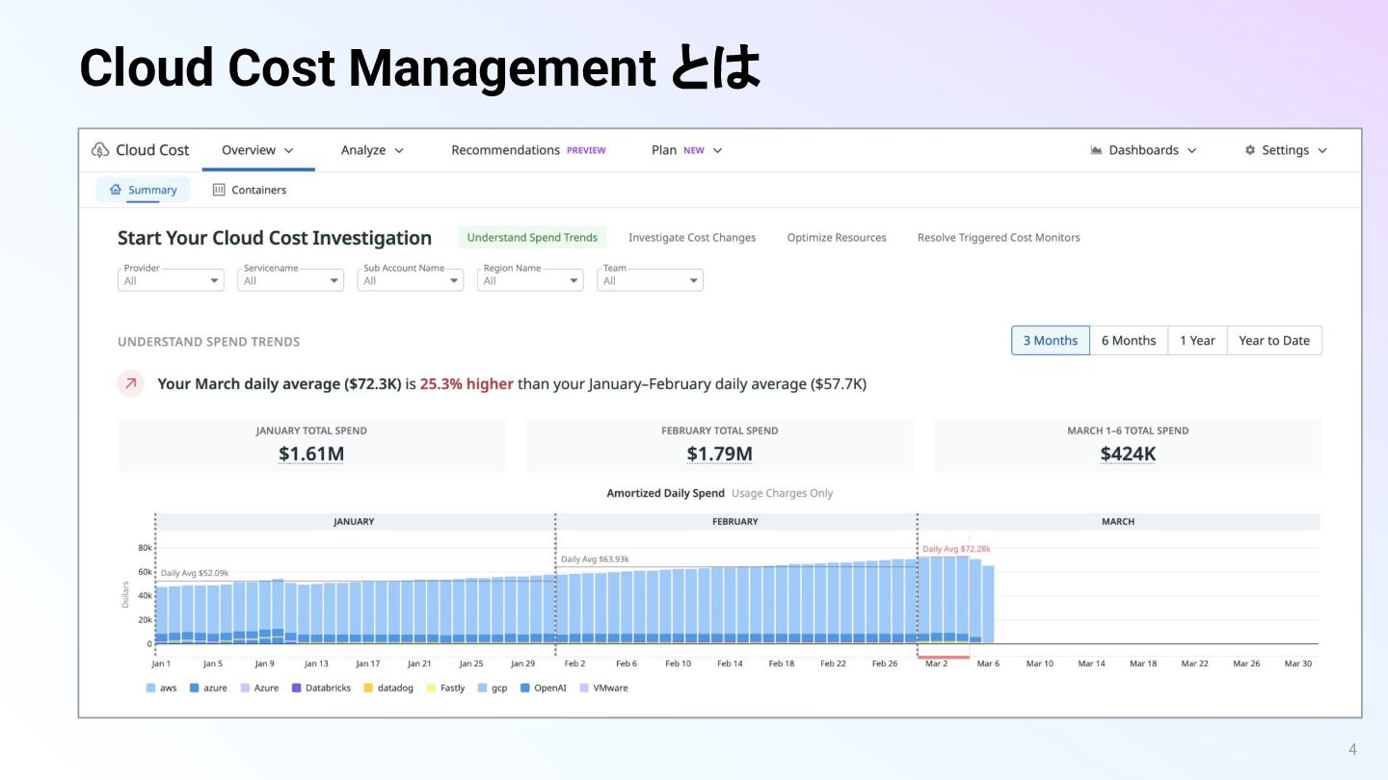This screenshot has width=1388, height=780.
Task: Click the Cloud Cost dollar-cloud logo icon
Action: tap(100, 150)
